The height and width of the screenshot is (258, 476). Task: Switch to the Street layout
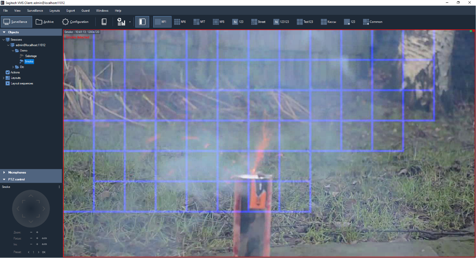tap(258, 22)
